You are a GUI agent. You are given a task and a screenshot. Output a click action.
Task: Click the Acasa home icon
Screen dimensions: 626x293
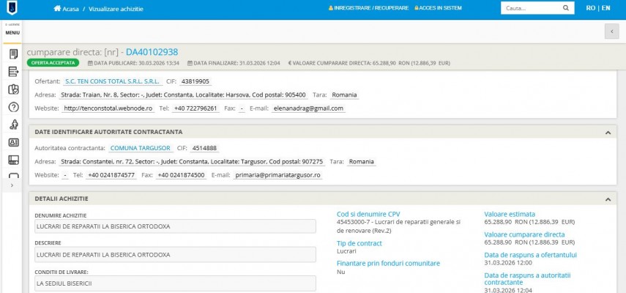coord(57,8)
